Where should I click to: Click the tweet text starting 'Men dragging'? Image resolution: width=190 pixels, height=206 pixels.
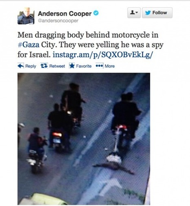[90, 45]
